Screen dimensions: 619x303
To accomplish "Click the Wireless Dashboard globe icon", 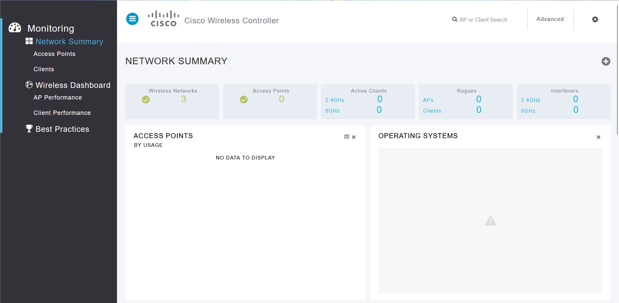I will tap(29, 85).
